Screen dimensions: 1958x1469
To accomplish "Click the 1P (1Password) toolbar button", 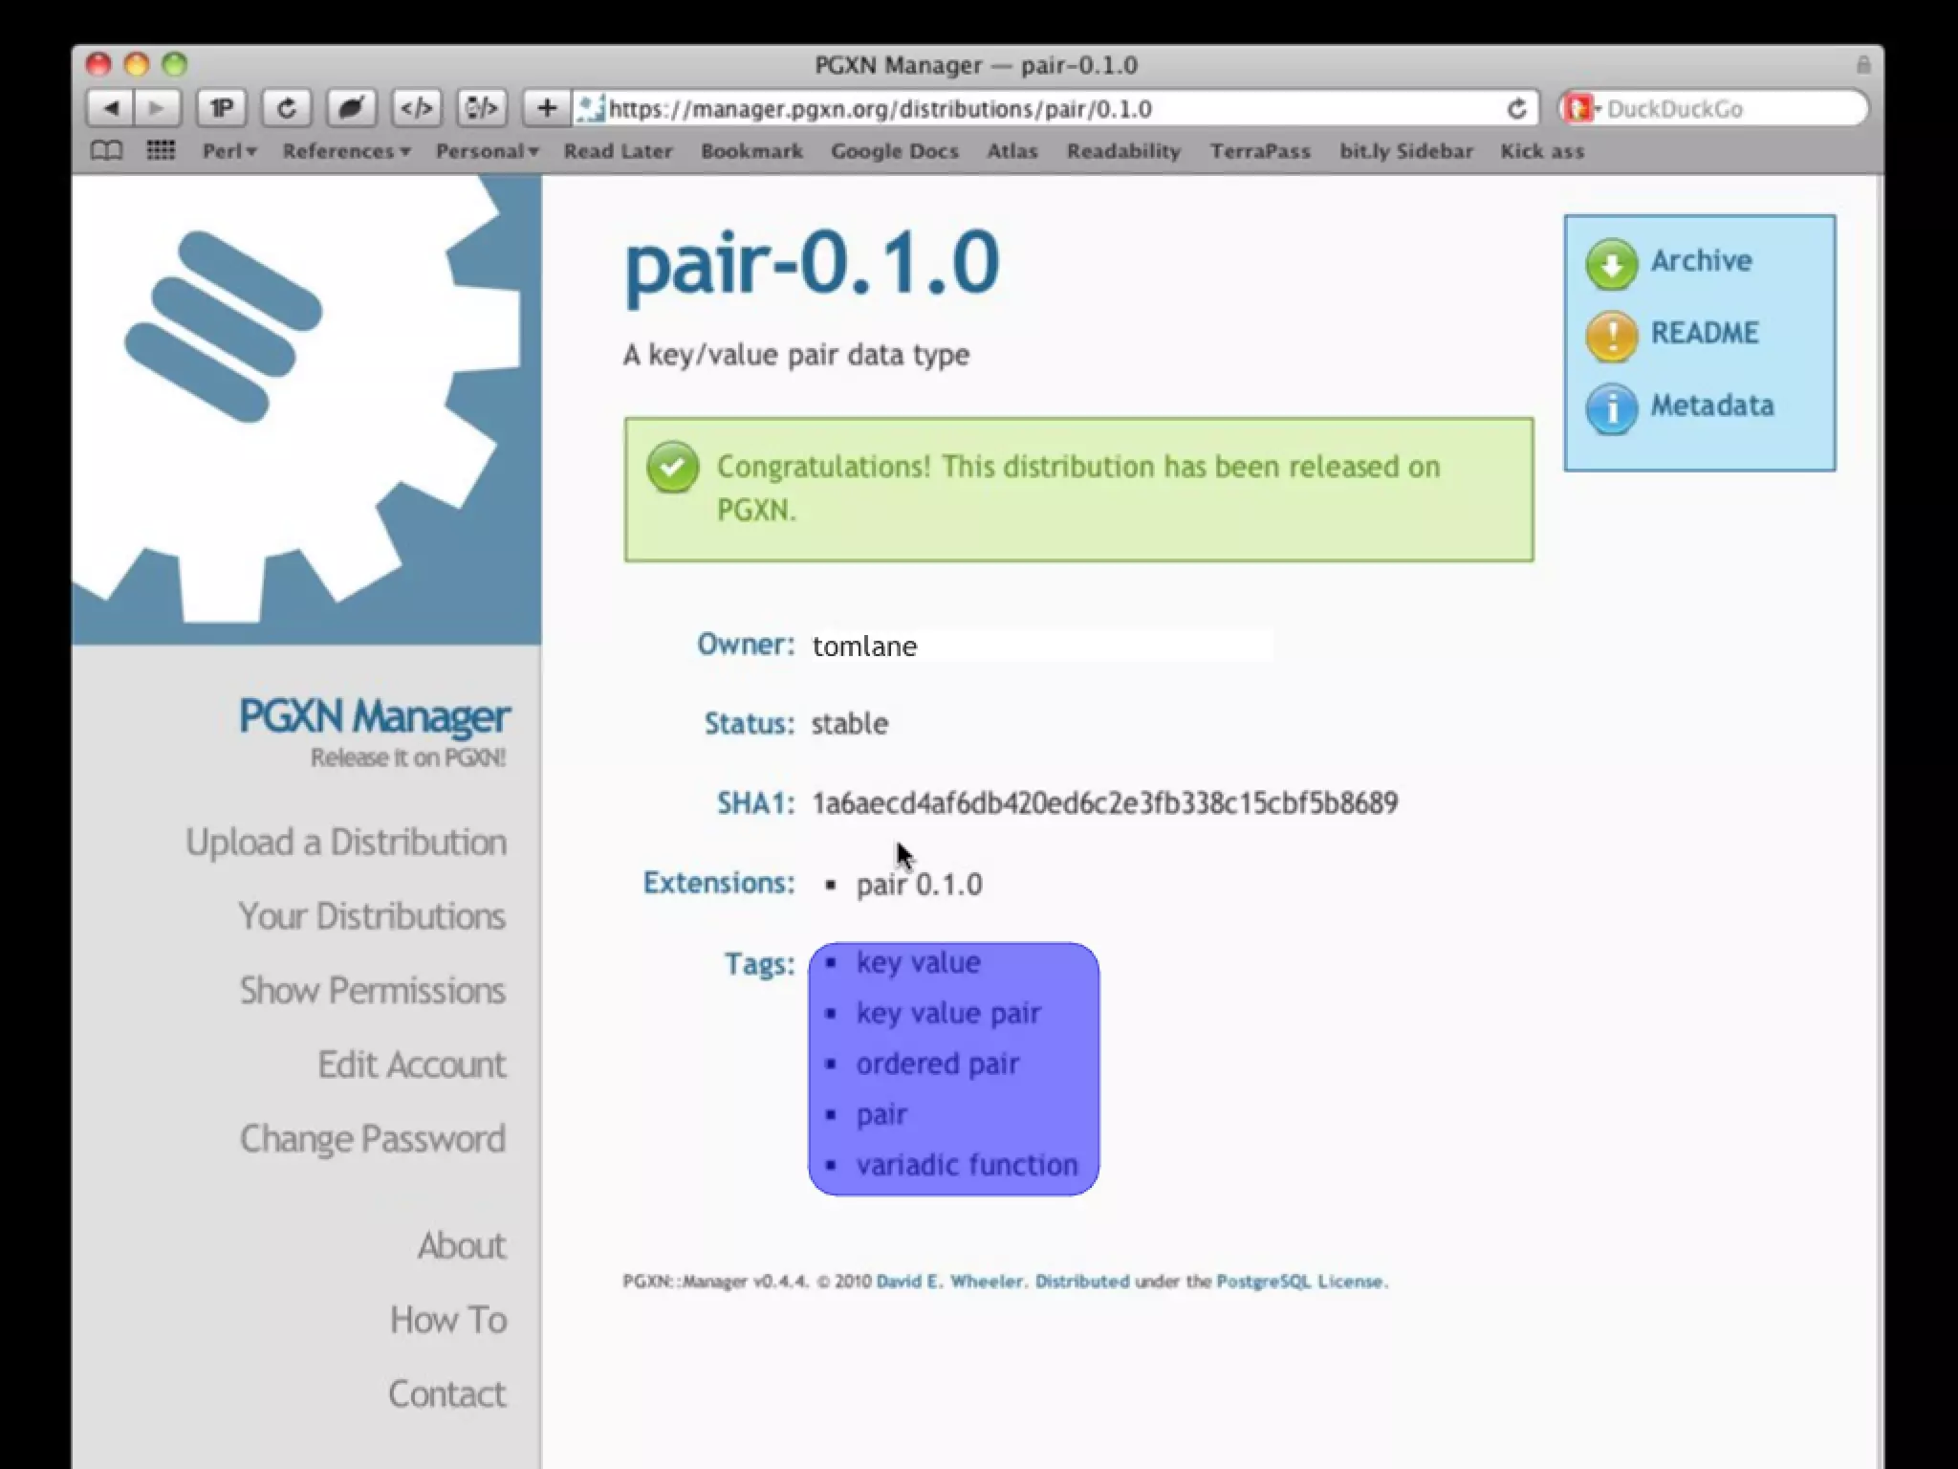I will (x=222, y=108).
